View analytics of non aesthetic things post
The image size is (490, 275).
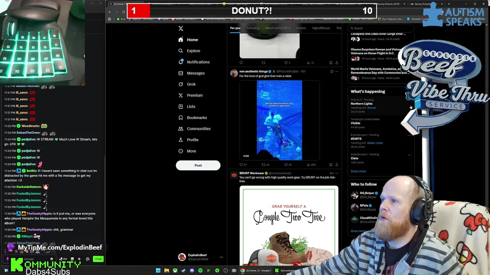pyautogui.click(x=308, y=165)
